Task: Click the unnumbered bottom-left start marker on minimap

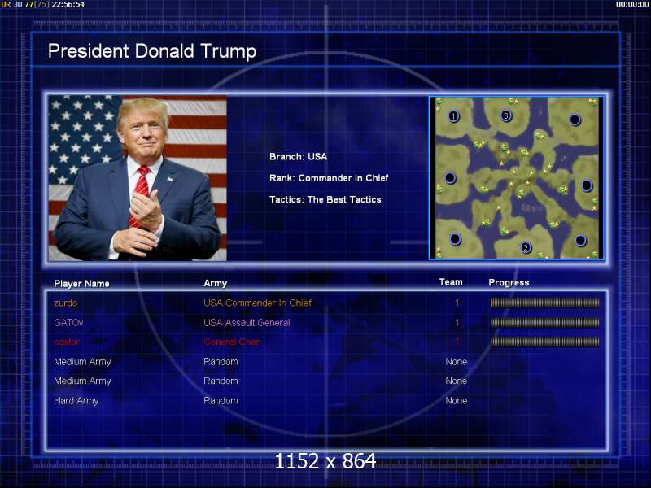Action: (x=455, y=239)
